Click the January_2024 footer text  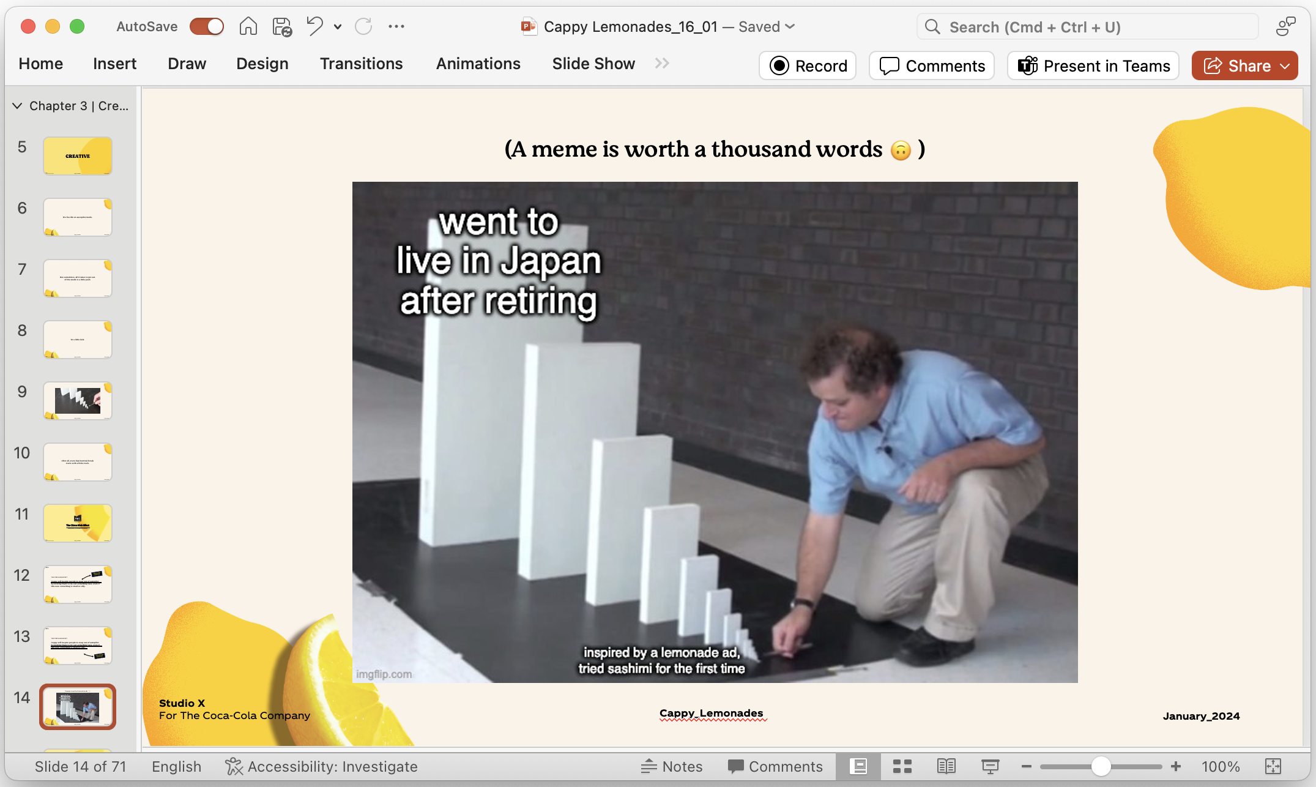[1201, 716]
